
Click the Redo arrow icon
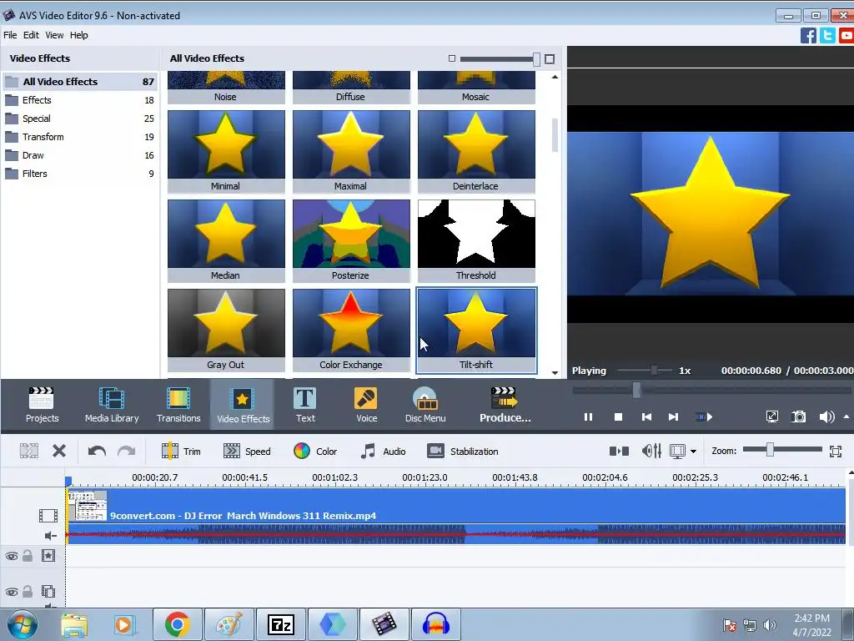coord(127,452)
